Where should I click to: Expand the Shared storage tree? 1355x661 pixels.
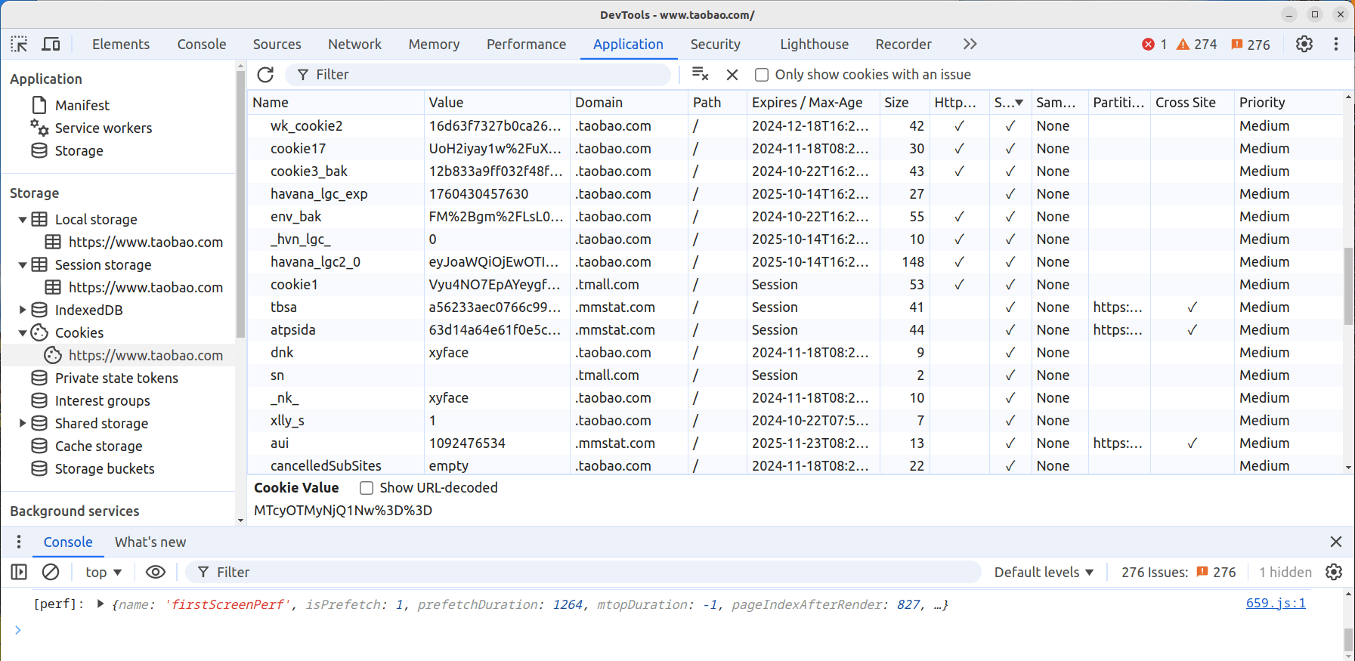pos(23,423)
